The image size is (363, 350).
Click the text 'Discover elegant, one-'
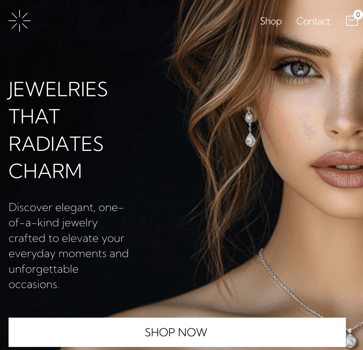click(66, 207)
